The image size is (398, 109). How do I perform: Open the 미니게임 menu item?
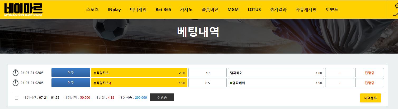pyautogui.click(x=138, y=10)
